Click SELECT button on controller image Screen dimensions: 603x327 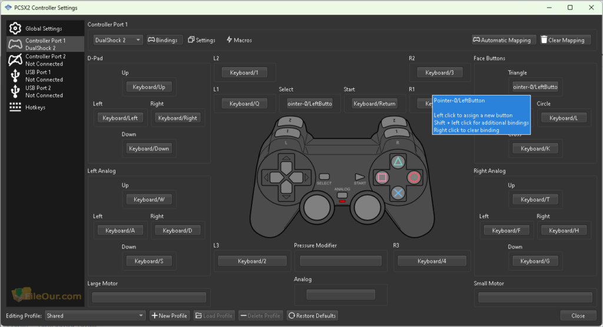324,177
